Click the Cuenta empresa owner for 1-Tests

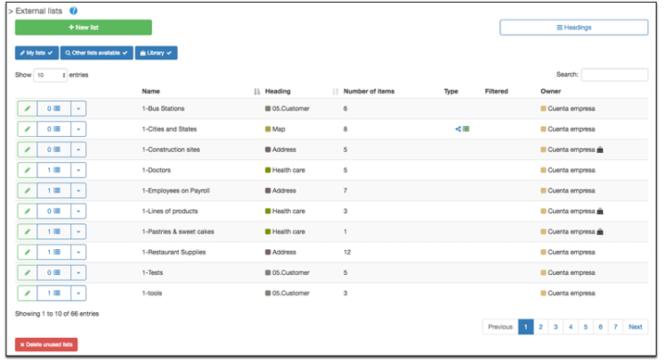[x=571, y=272]
